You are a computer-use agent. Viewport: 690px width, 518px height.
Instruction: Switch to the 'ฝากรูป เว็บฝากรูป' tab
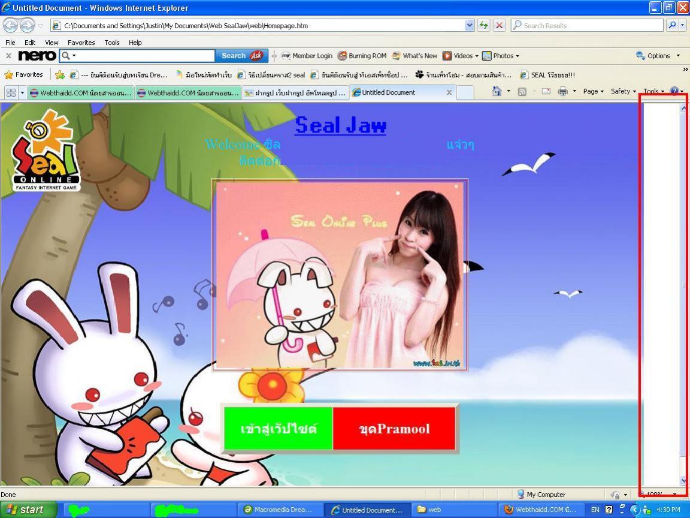295,92
